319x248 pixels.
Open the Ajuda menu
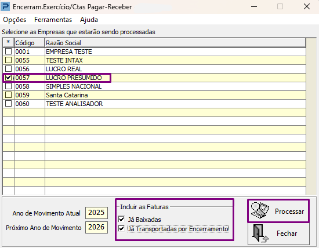tap(89, 20)
